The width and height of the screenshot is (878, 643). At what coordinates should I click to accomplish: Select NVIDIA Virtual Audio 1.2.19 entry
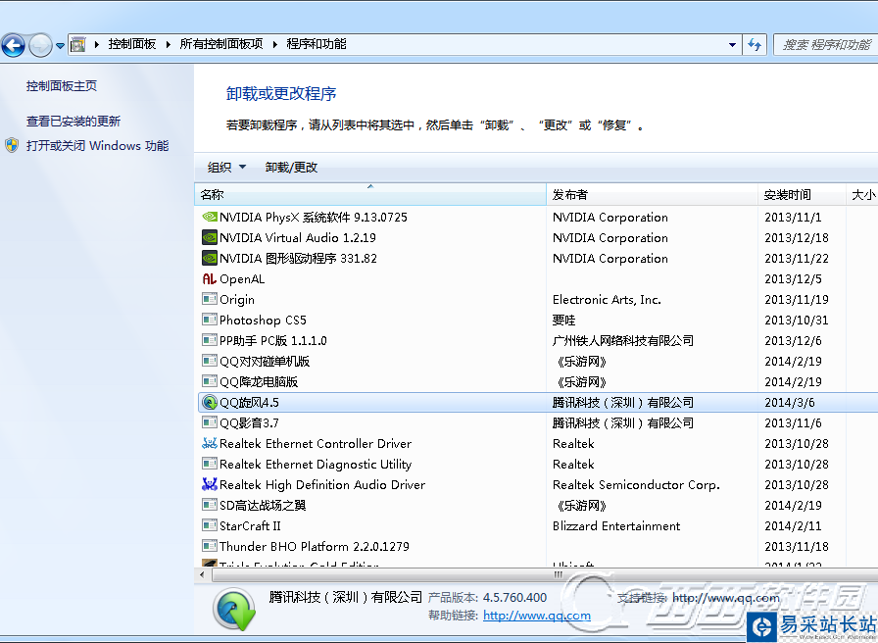(x=298, y=238)
